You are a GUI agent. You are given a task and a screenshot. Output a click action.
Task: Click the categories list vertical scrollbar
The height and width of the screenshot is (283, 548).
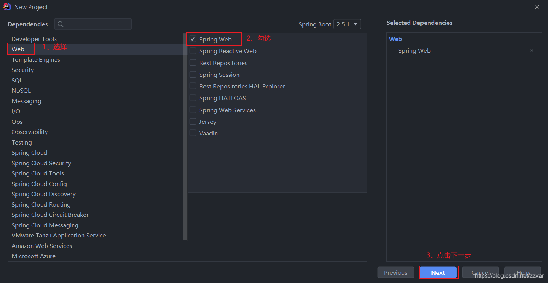185,137
